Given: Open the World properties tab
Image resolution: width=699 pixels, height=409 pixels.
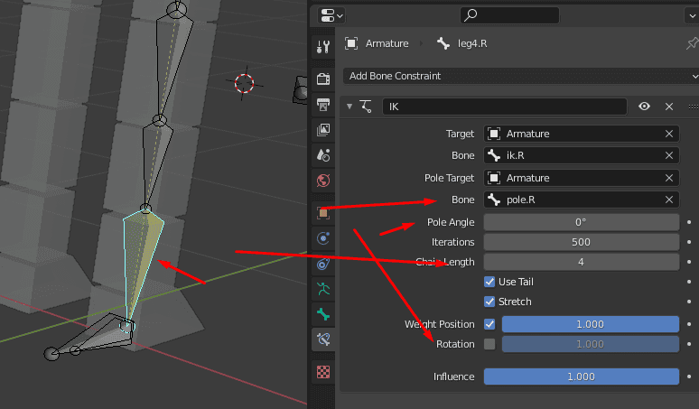Looking at the screenshot, I should 323,181.
